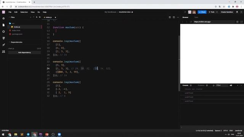Image resolution: width=244 pixels, height=137 pixels.
Task: Select package.json in the file tree
Action: [17, 34]
